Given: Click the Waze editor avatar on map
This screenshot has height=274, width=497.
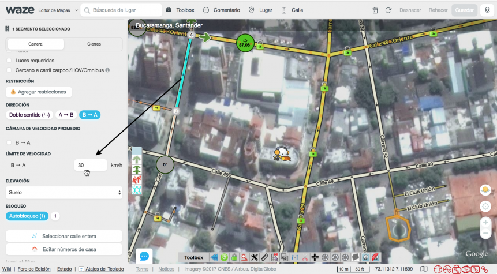Looking at the screenshot, I should tap(282, 153).
